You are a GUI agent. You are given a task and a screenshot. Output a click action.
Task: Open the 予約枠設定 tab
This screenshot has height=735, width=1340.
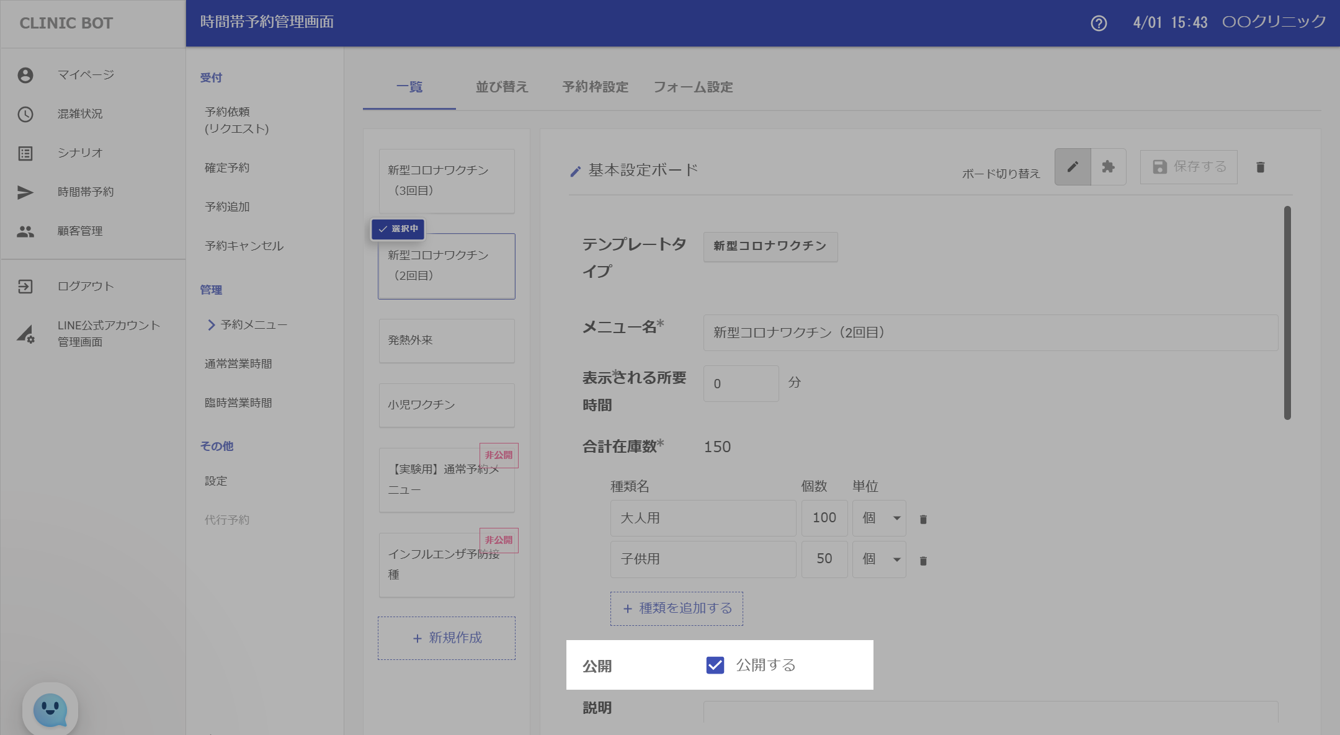coord(595,87)
